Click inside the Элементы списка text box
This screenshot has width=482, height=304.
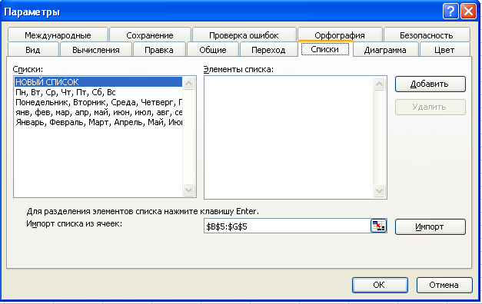coord(288,137)
